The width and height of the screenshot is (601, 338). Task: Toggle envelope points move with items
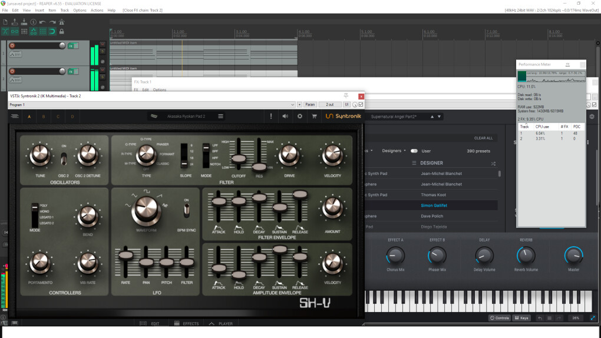coord(34,31)
